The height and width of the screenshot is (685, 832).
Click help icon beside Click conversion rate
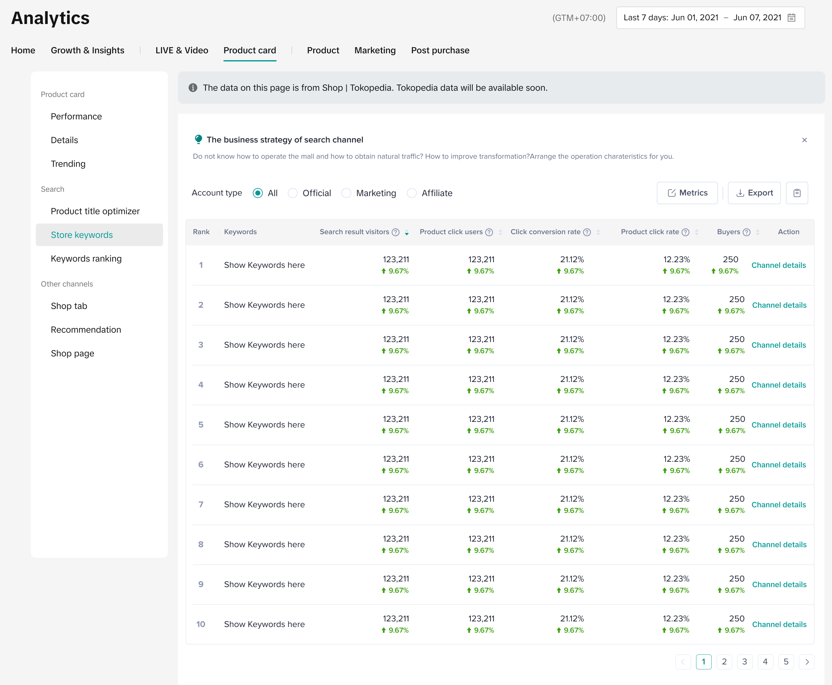(587, 232)
